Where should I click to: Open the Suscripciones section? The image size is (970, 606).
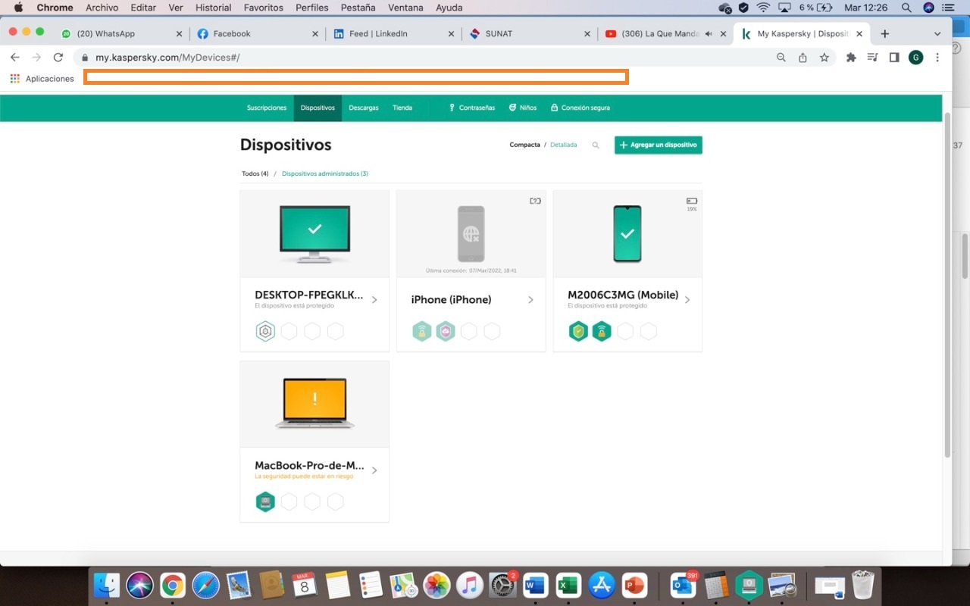[267, 108]
